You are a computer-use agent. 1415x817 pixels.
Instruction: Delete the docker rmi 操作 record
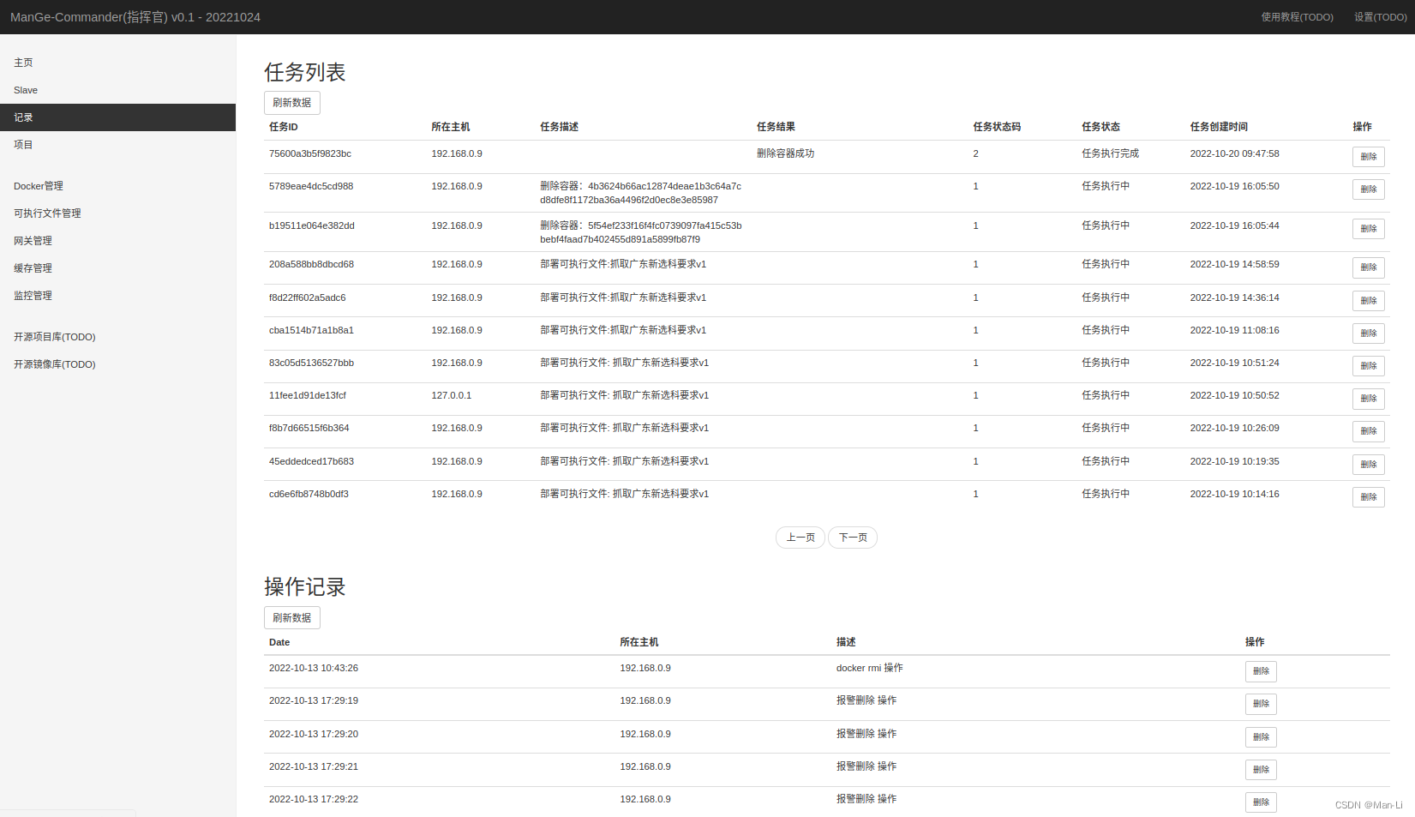pos(1261,671)
